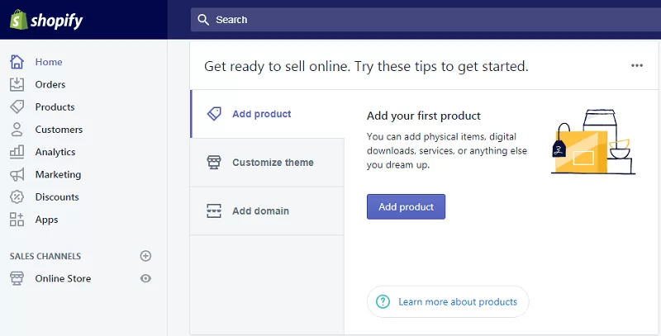The width and height of the screenshot is (661, 336).
Task: Go to Orders in the sidebar
Action: pyautogui.click(x=50, y=84)
